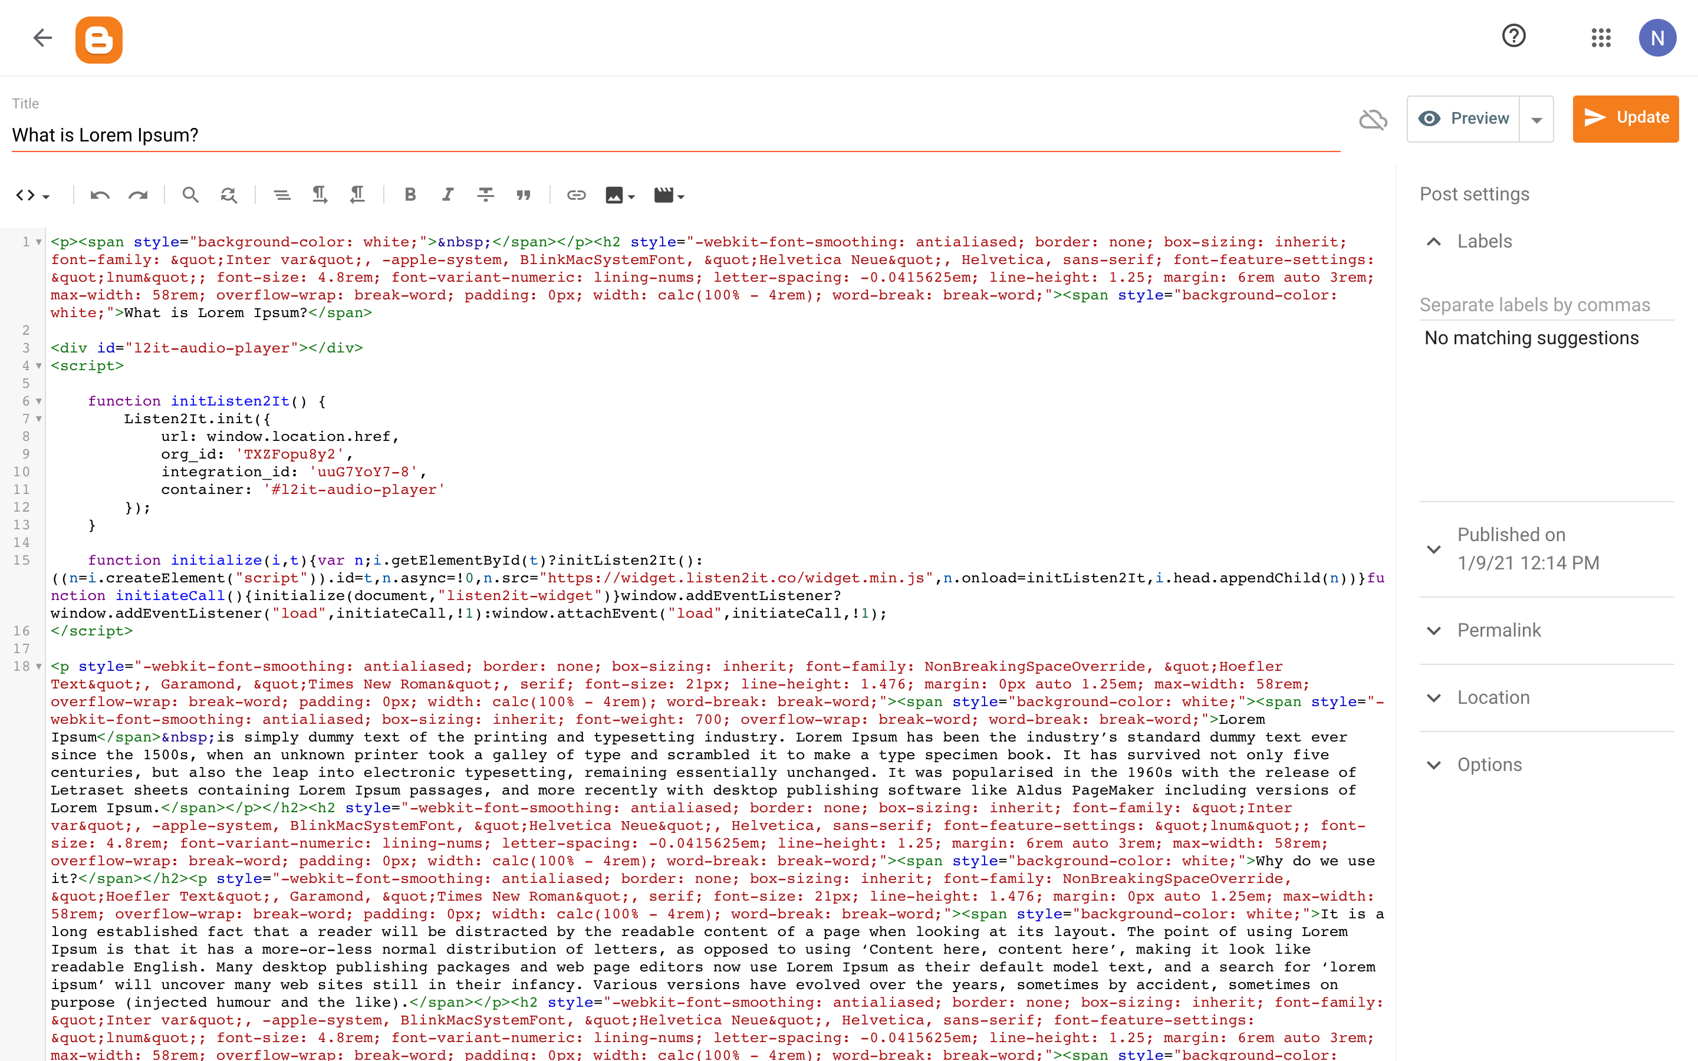Go back using the arrow icon
Image resolution: width=1698 pixels, height=1061 pixels.
click(x=43, y=38)
